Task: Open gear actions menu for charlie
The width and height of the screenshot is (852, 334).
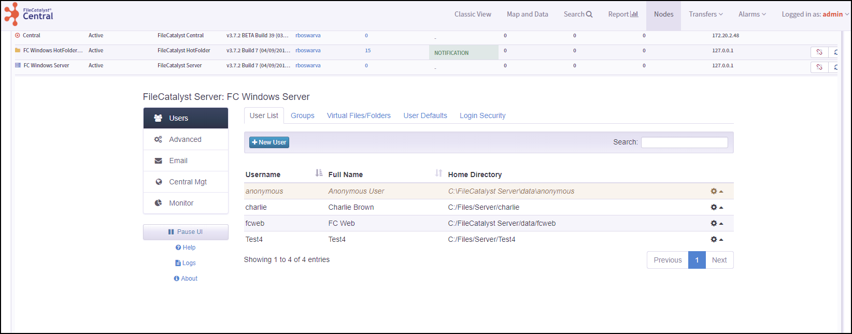Action: point(717,207)
